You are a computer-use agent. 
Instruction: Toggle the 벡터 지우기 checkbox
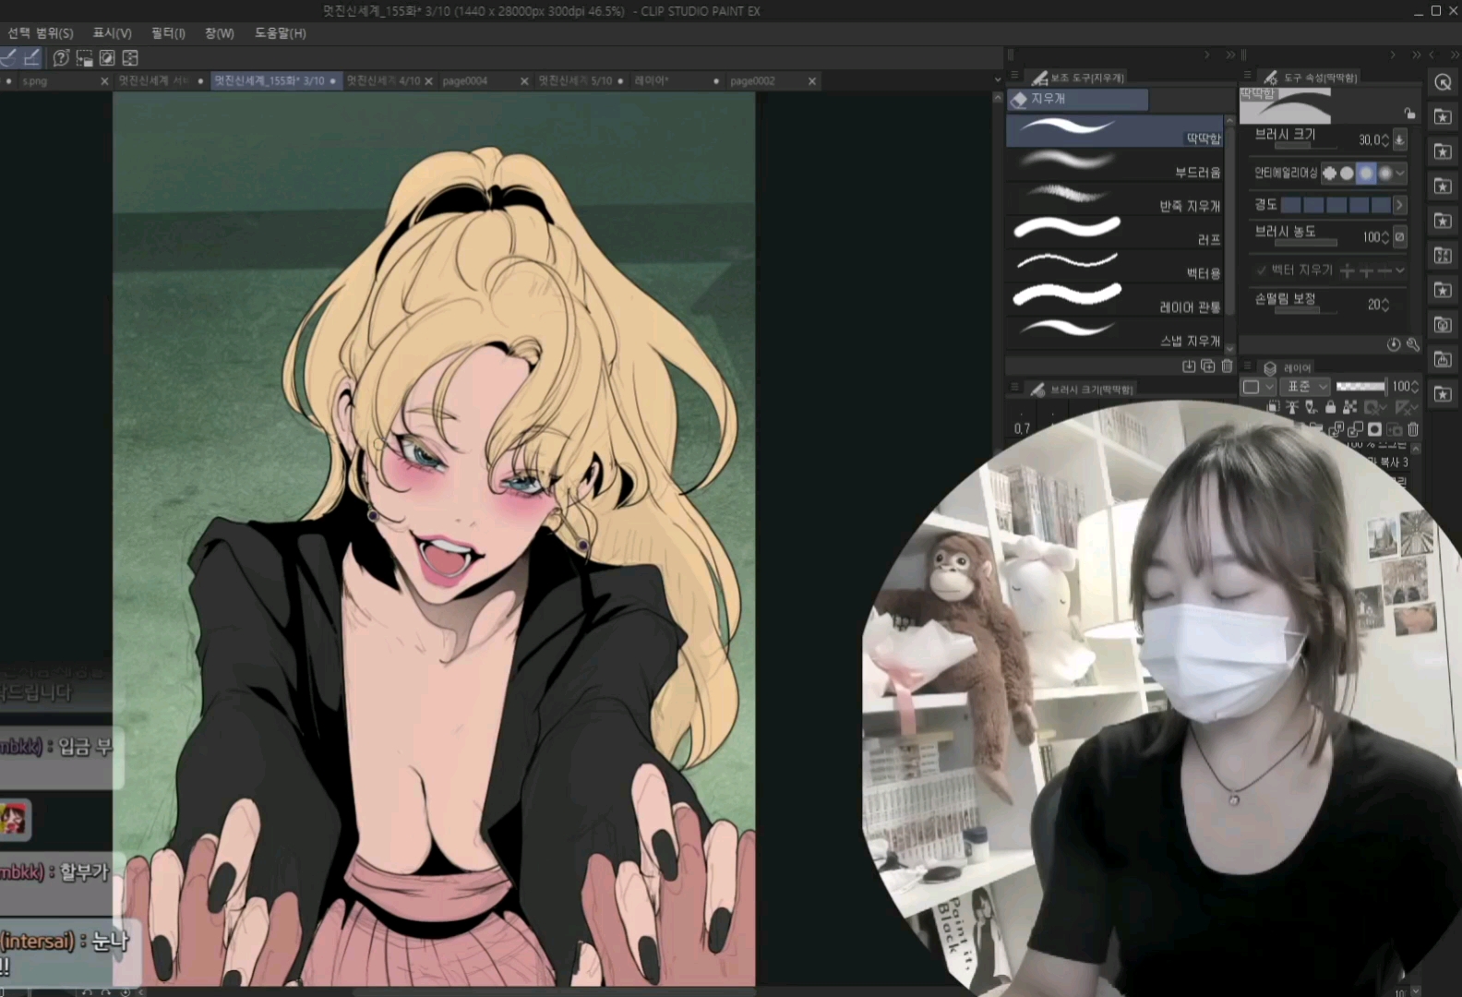pyautogui.click(x=1261, y=270)
